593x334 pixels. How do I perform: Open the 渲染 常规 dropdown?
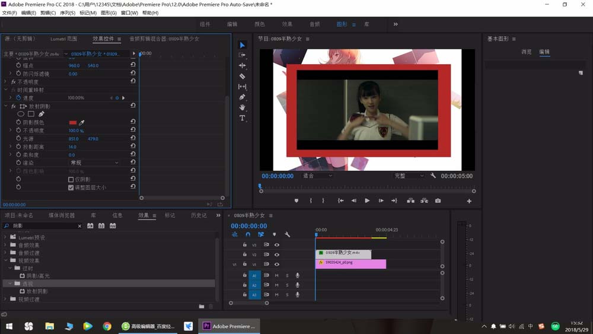pyautogui.click(x=94, y=163)
